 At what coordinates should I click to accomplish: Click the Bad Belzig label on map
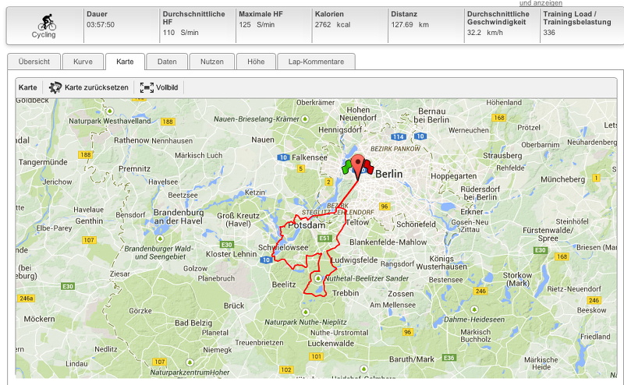tap(193, 323)
